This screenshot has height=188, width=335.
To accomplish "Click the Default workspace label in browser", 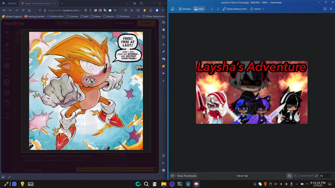I will pos(12,3).
